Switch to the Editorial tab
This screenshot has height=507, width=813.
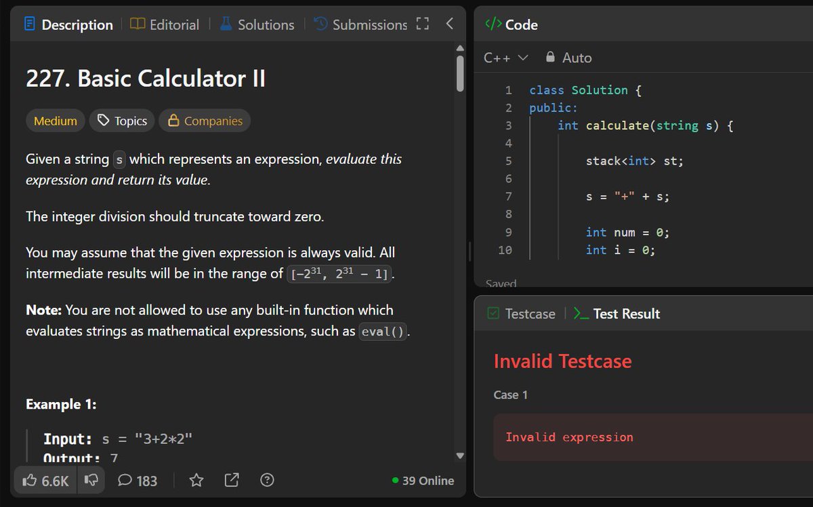coord(165,24)
